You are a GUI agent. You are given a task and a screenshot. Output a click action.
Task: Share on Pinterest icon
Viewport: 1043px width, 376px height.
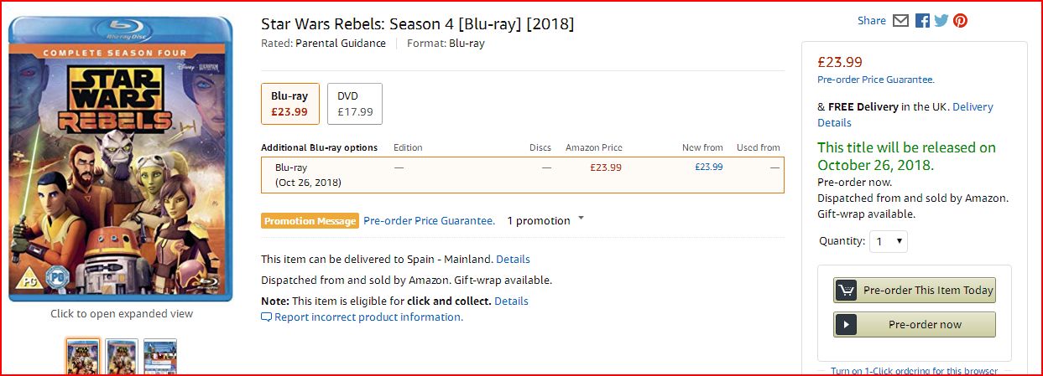coord(960,20)
